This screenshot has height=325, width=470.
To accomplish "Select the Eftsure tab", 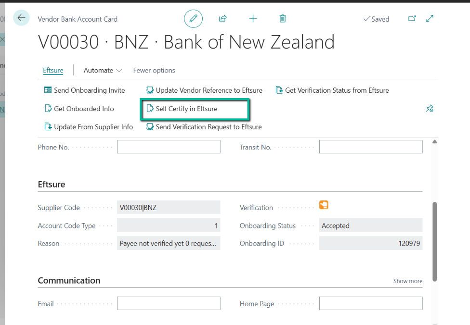I will (x=53, y=70).
